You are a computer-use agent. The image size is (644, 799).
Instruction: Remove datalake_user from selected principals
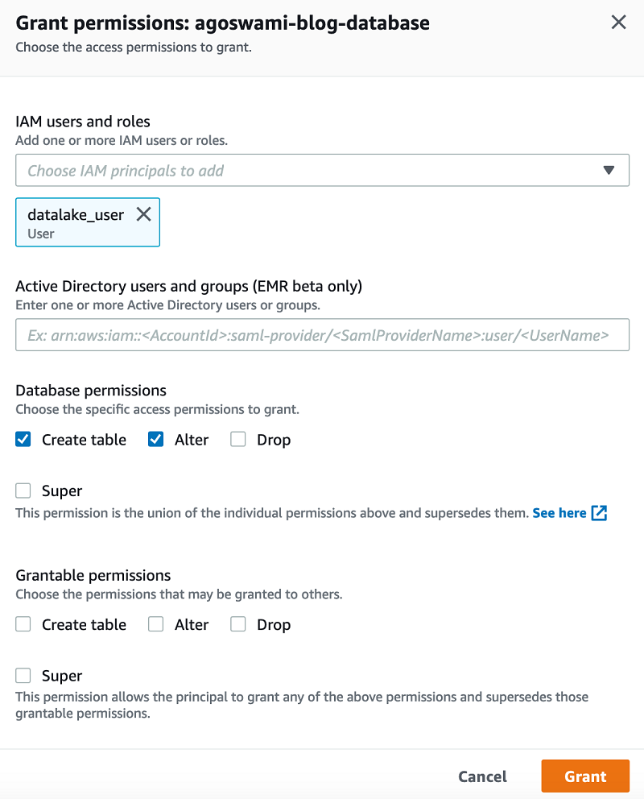click(x=143, y=214)
